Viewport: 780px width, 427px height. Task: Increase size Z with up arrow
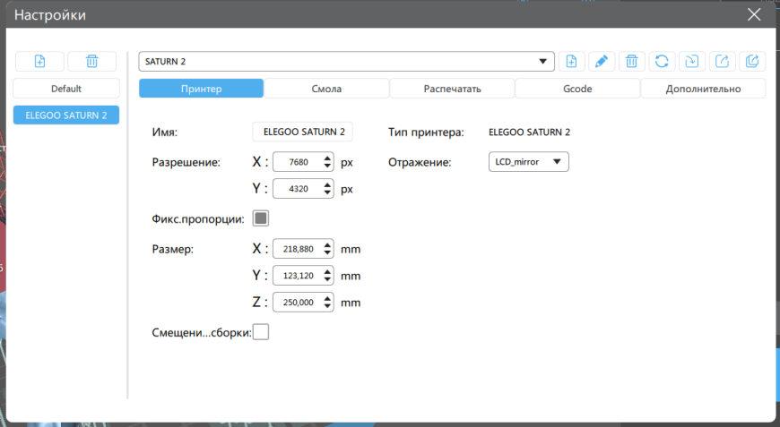click(x=327, y=298)
